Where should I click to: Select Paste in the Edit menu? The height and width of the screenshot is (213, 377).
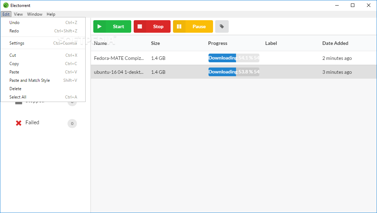43,72
